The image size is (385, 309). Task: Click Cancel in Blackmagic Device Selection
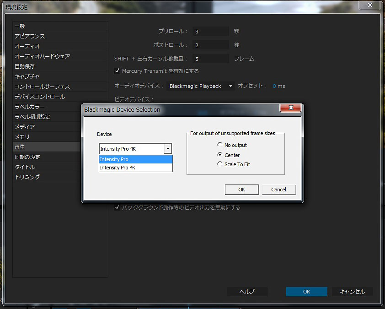point(278,190)
